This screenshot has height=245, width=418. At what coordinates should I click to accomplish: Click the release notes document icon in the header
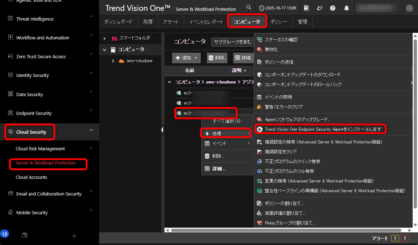pos(306,8)
